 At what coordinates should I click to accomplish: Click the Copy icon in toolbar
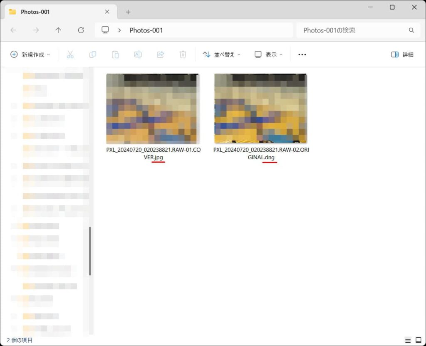tap(93, 54)
